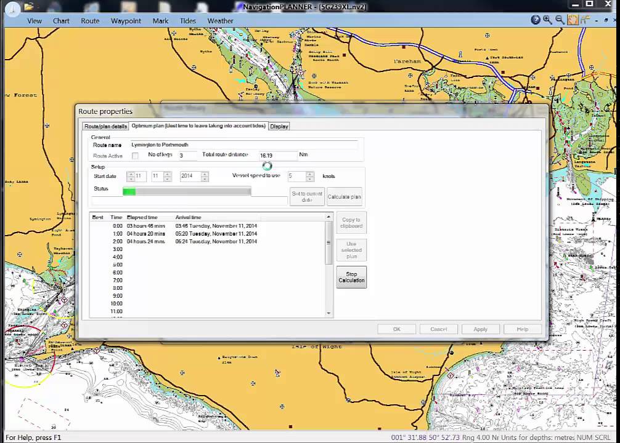Click the Copy to clipboard button
The image size is (620, 443).
351,223
